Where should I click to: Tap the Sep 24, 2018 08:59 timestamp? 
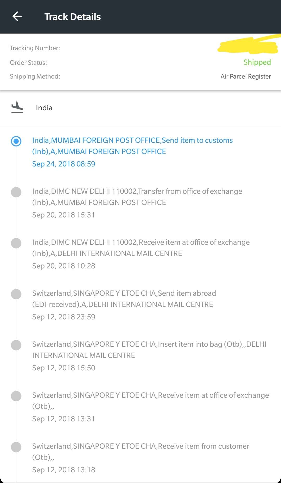pyautogui.click(x=64, y=164)
